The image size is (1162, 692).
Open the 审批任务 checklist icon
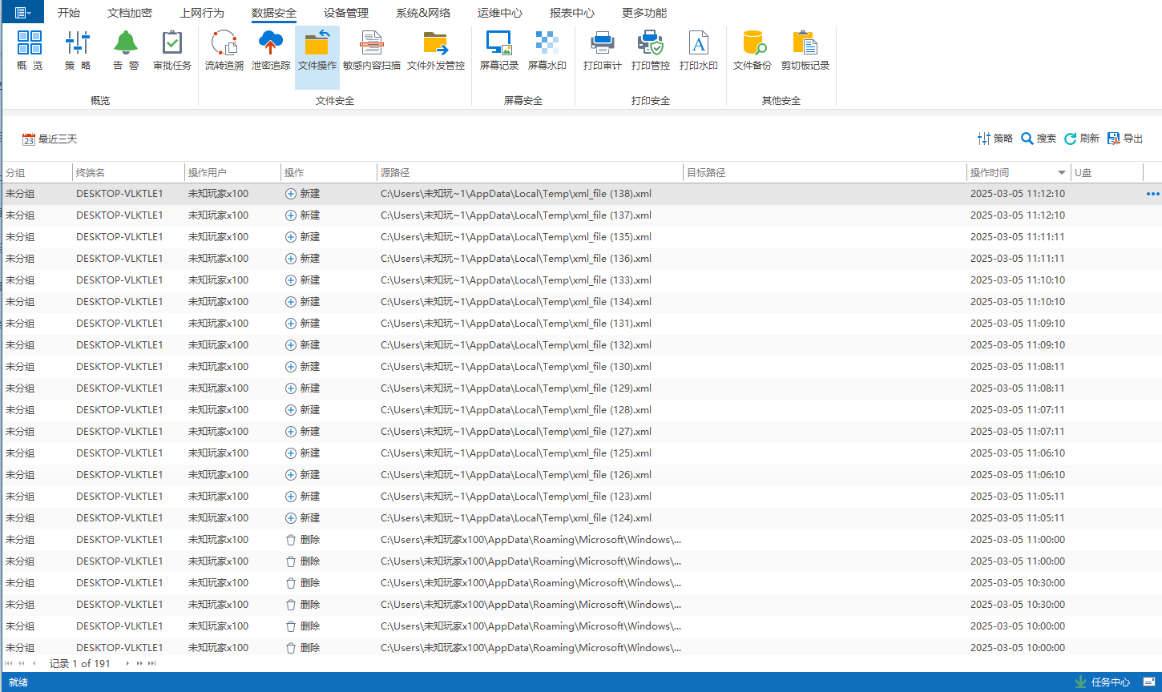point(172,51)
